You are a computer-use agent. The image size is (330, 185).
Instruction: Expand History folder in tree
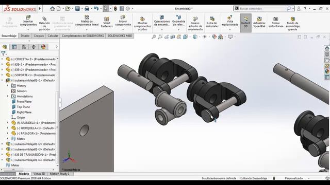pos(8,86)
